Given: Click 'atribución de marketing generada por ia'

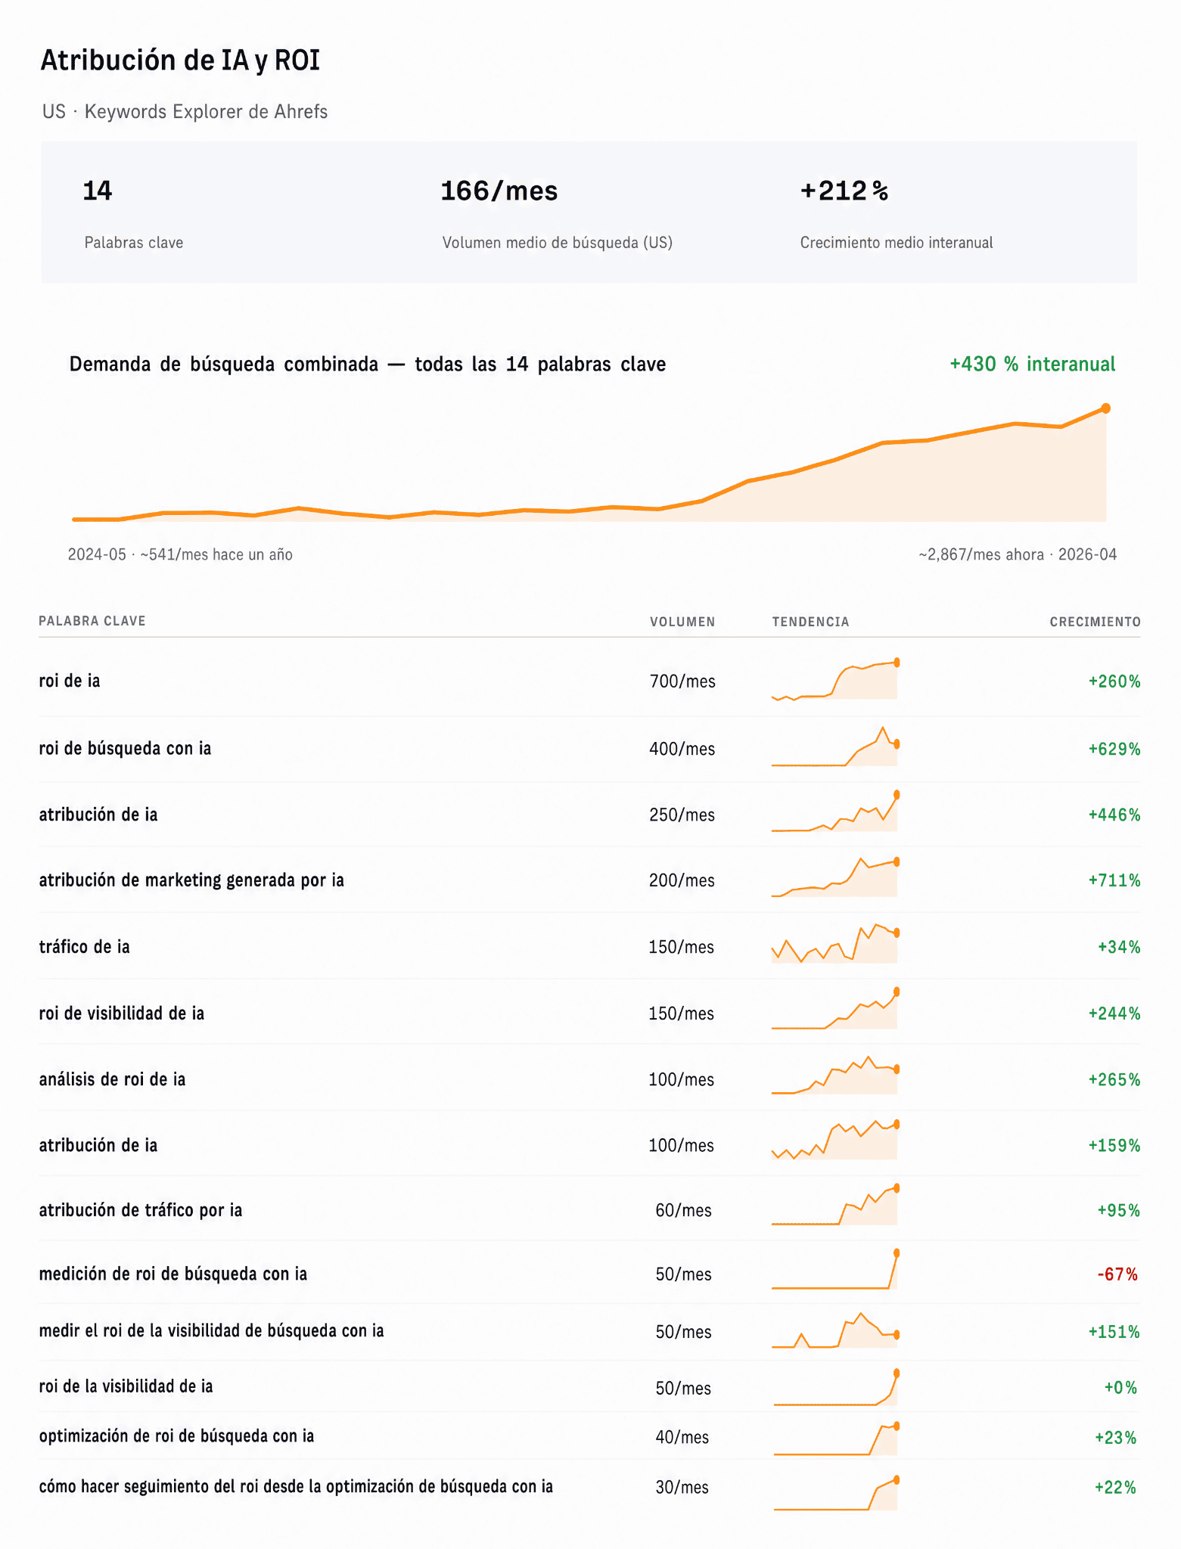Looking at the screenshot, I should 191,880.
